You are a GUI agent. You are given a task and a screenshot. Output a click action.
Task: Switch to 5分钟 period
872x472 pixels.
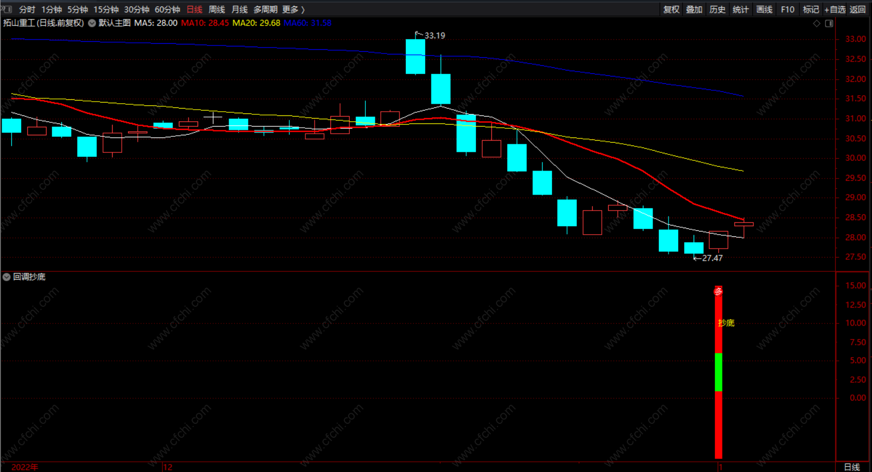click(77, 10)
